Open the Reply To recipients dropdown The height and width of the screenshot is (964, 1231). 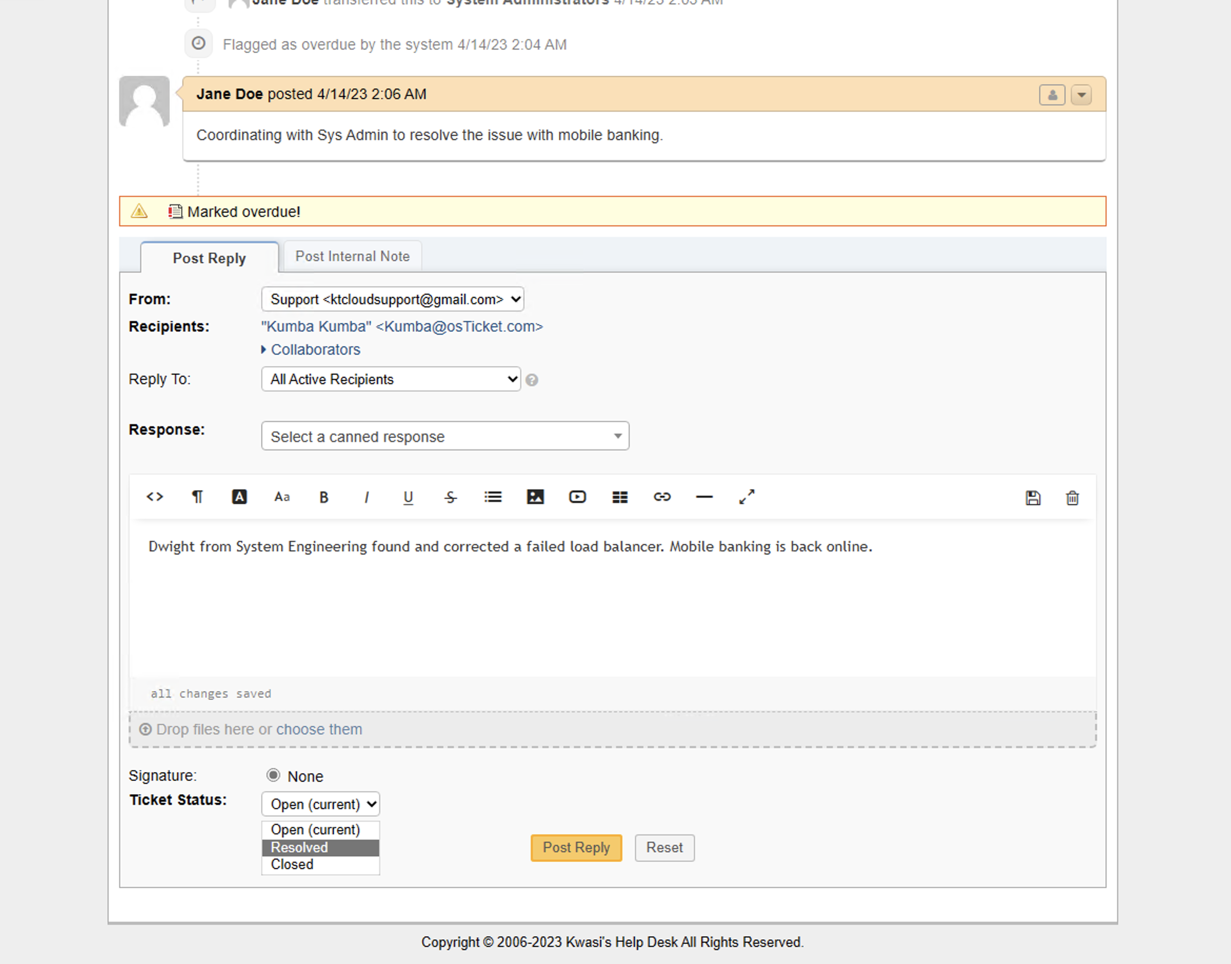390,379
